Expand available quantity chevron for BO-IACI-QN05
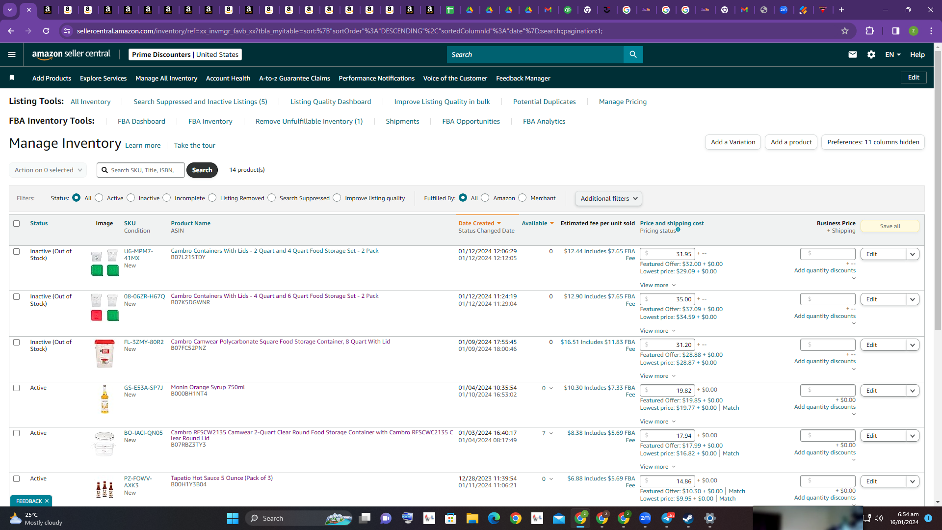 (x=551, y=433)
